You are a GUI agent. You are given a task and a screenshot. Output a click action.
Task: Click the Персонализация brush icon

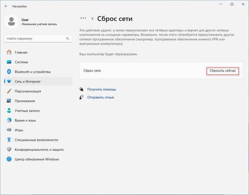click(9, 91)
